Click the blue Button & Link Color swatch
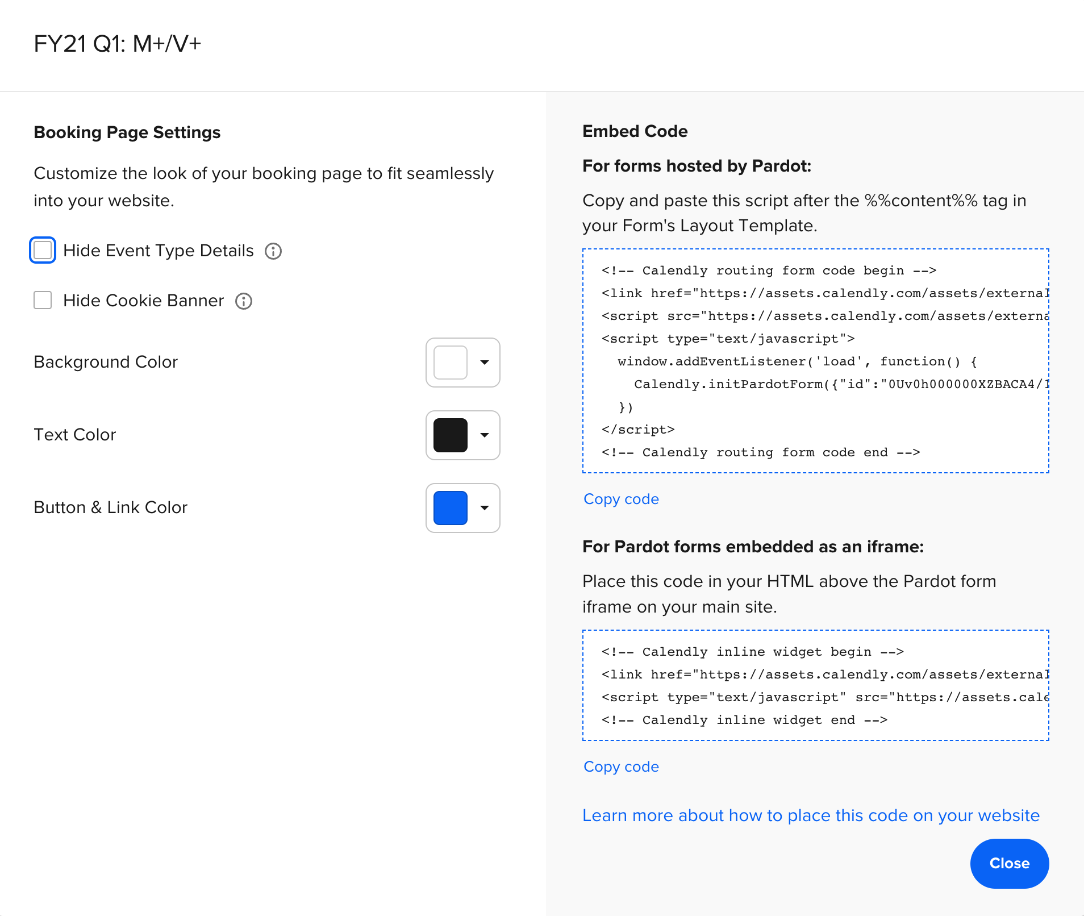Image resolution: width=1084 pixels, height=916 pixels. coord(451,508)
